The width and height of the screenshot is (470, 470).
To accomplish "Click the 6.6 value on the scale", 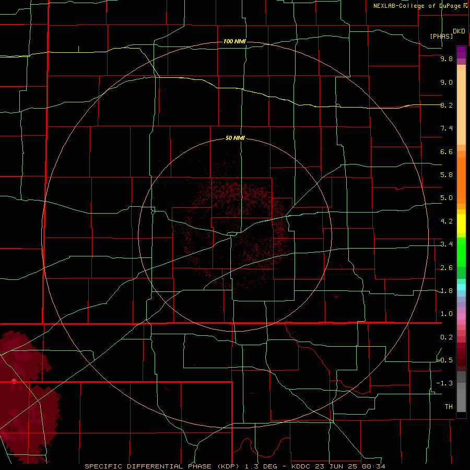I will pyautogui.click(x=446, y=151).
